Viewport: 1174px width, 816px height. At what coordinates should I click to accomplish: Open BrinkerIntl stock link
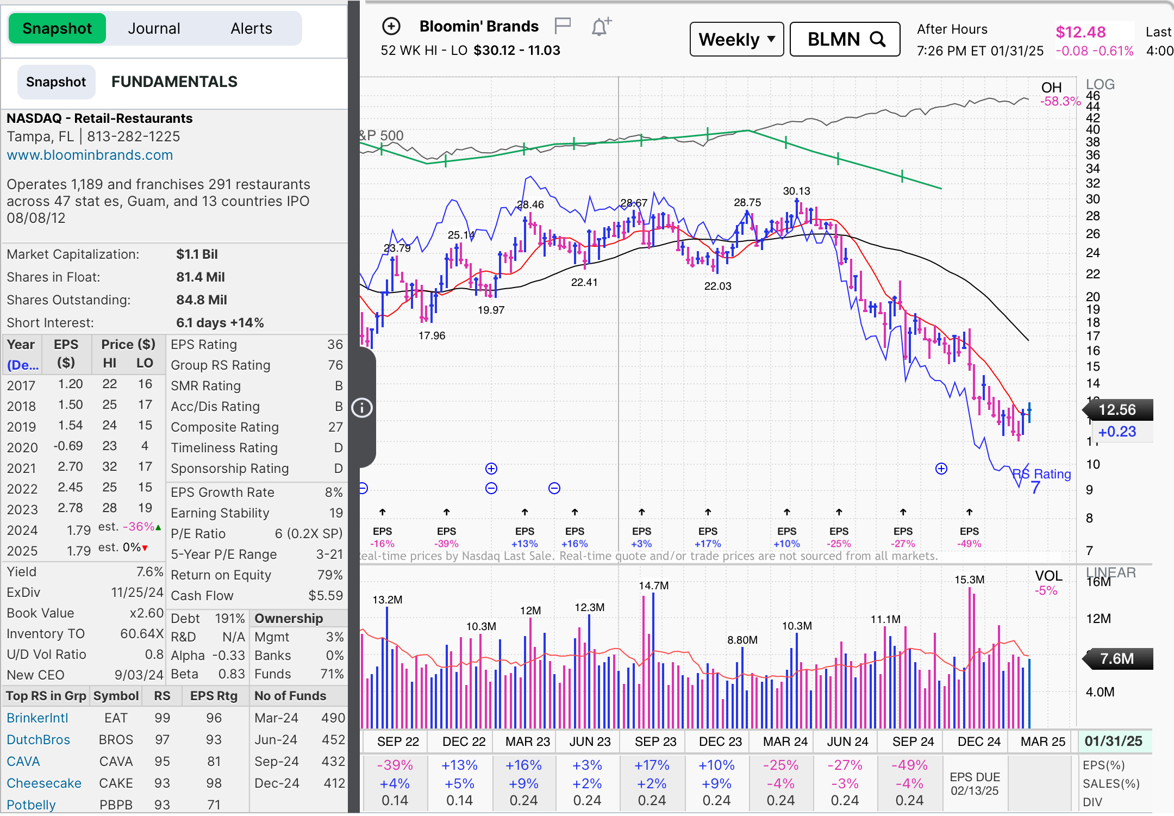38,718
